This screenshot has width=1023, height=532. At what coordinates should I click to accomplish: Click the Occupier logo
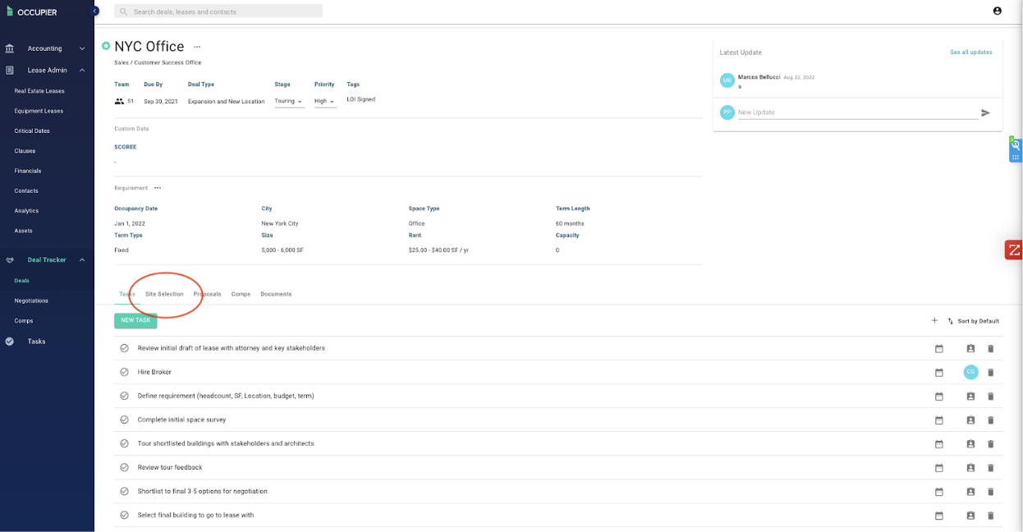coord(32,11)
